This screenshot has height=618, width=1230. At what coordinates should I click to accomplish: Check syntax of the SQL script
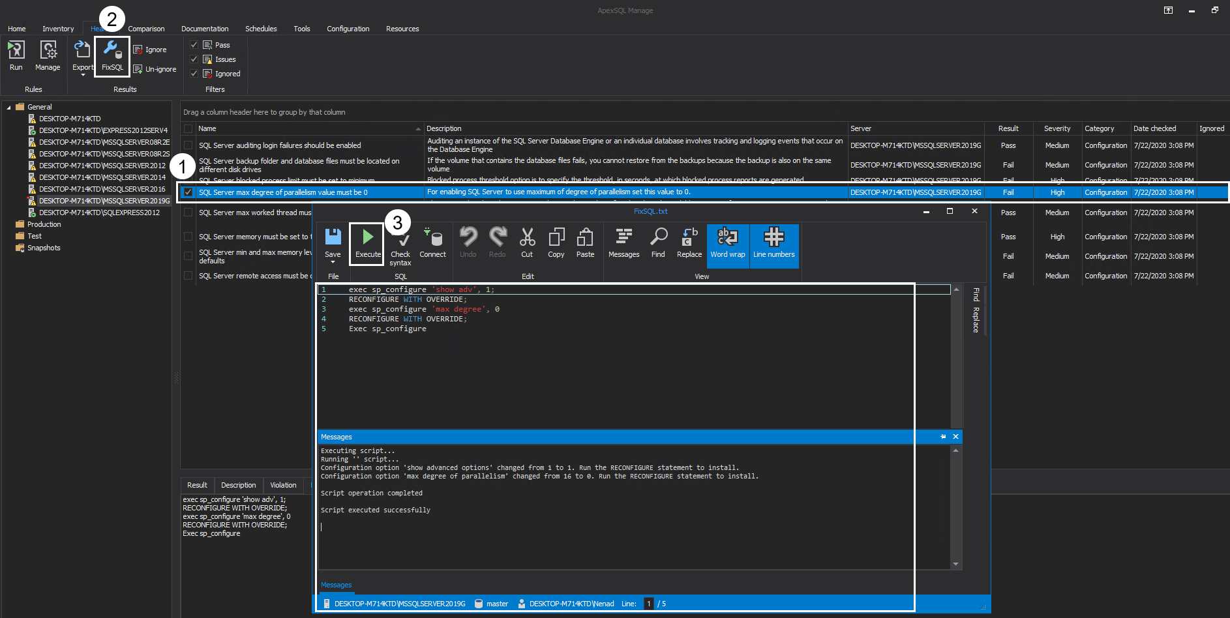[400, 246]
